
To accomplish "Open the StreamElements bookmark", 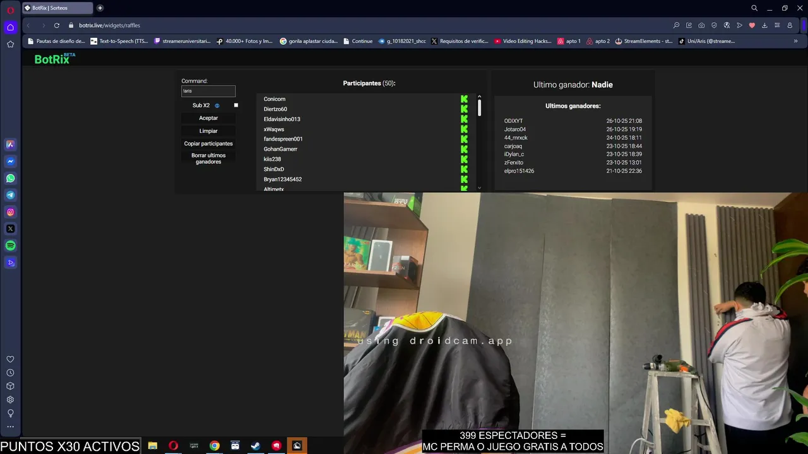I will [x=644, y=41].
